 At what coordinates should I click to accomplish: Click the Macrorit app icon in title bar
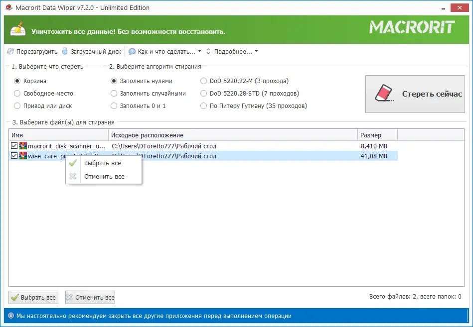coord(9,7)
